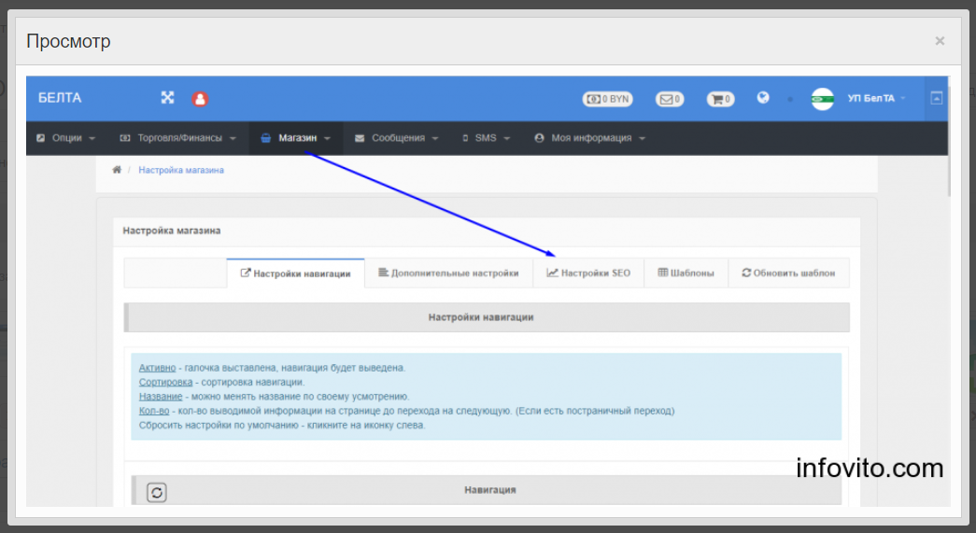Click the УП БелТА avatar image

(x=822, y=99)
